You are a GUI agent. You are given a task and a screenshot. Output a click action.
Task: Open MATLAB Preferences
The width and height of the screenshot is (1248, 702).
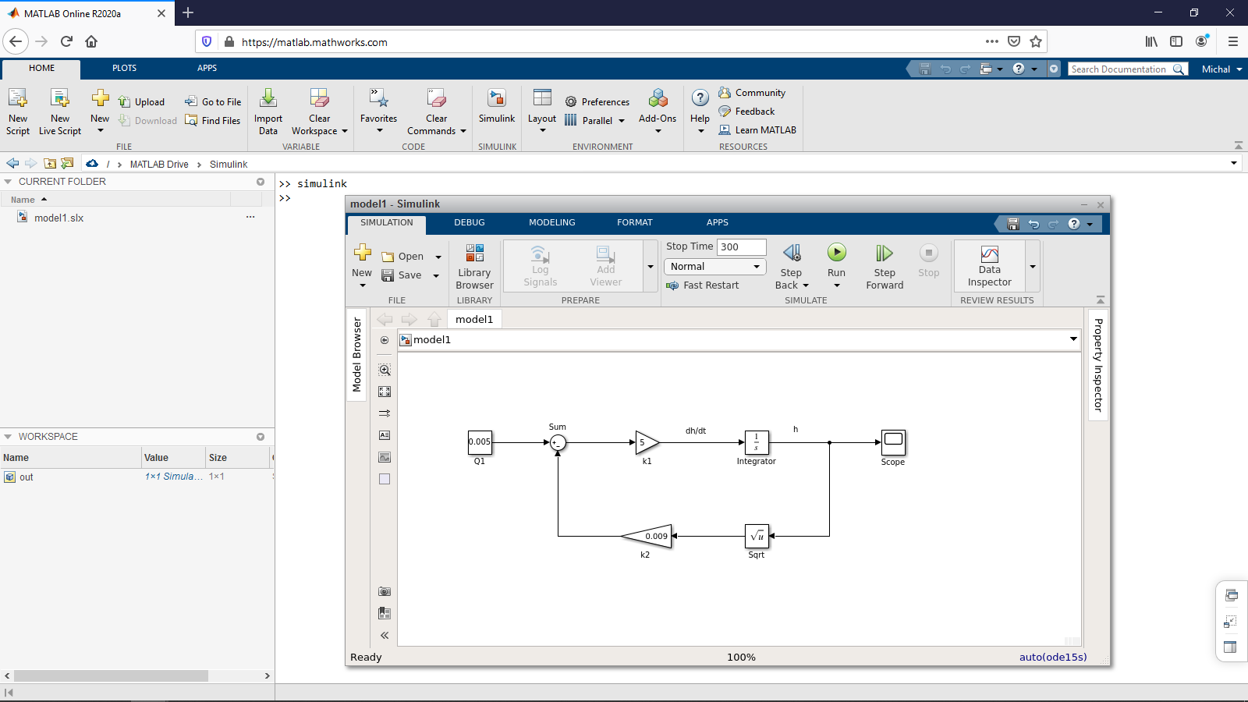[597, 101]
